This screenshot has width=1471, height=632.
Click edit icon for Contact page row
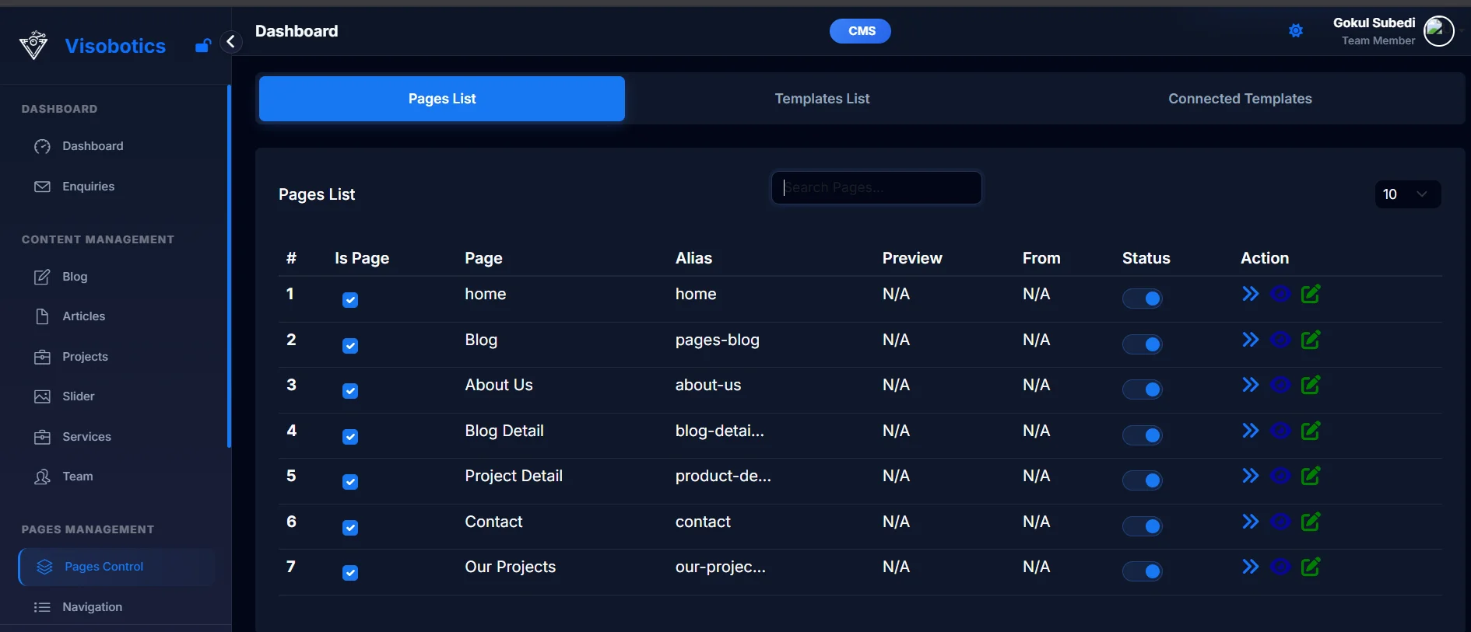click(x=1311, y=522)
